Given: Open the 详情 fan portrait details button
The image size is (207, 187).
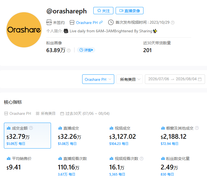Looking at the screenshot, I should (x=86, y=50).
